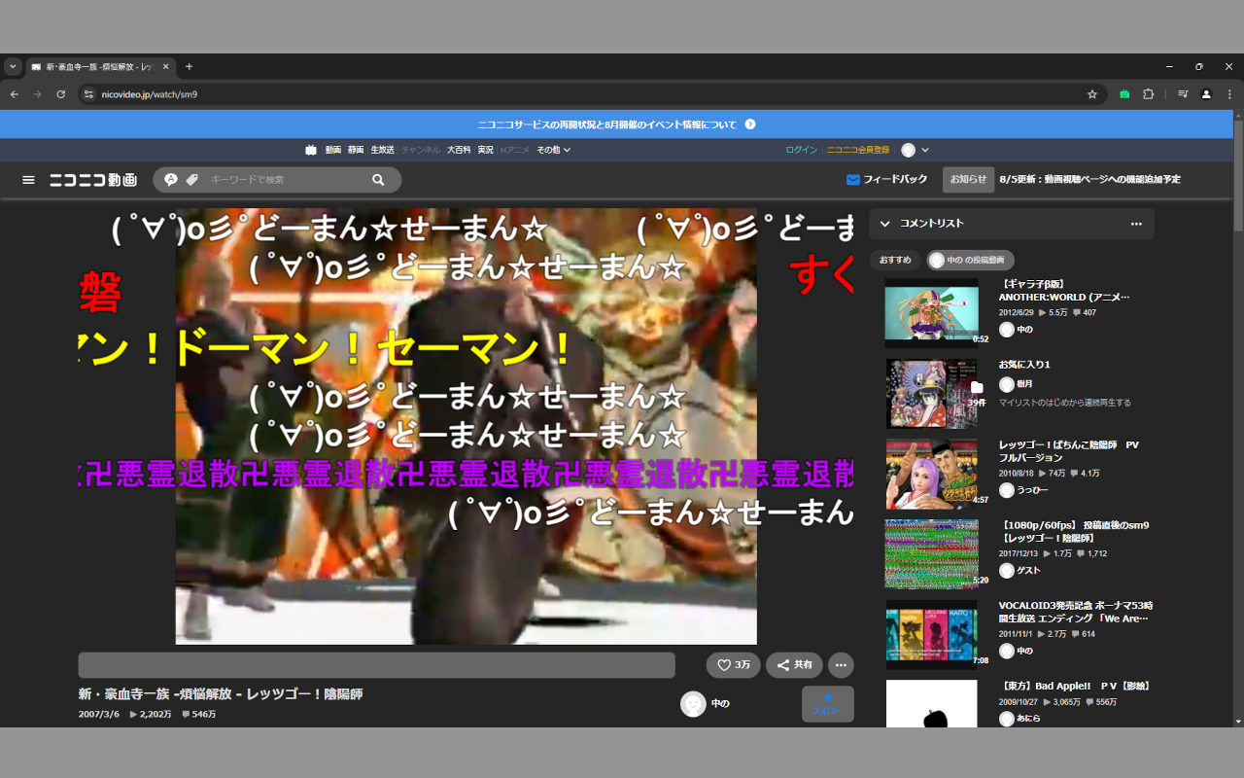The image size is (1244, 778).
Task: Open the three-dot menu below the video
Action: tap(842, 665)
